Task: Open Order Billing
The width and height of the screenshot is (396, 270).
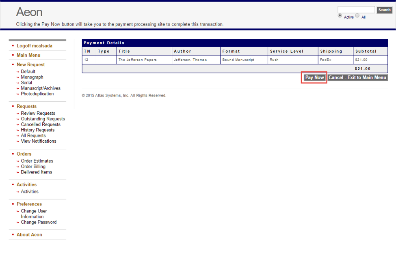Action: pyautogui.click(x=33, y=166)
